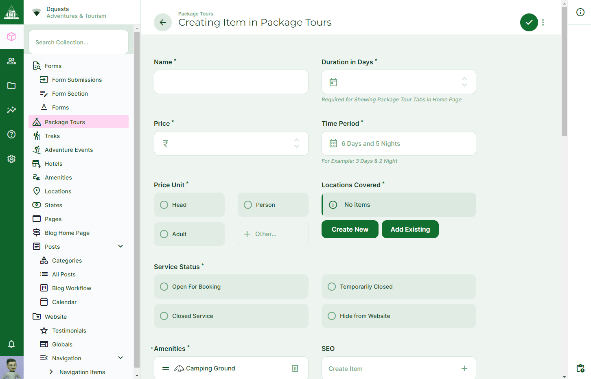
Task: Open Locations collection
Action: point(79,191)
